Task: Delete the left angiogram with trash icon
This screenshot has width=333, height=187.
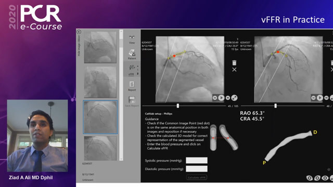Action: [234, 62]
